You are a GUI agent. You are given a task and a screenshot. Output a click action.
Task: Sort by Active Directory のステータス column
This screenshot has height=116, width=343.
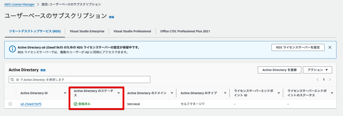[119, 93]
